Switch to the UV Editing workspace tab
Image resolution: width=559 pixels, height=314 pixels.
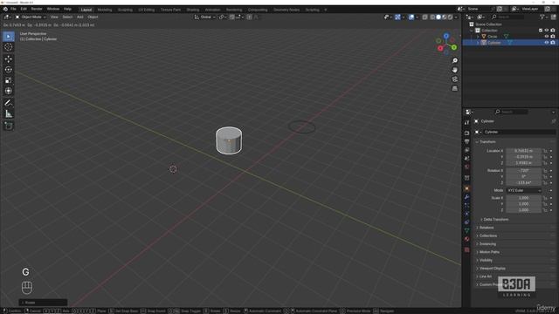(147, 10)
